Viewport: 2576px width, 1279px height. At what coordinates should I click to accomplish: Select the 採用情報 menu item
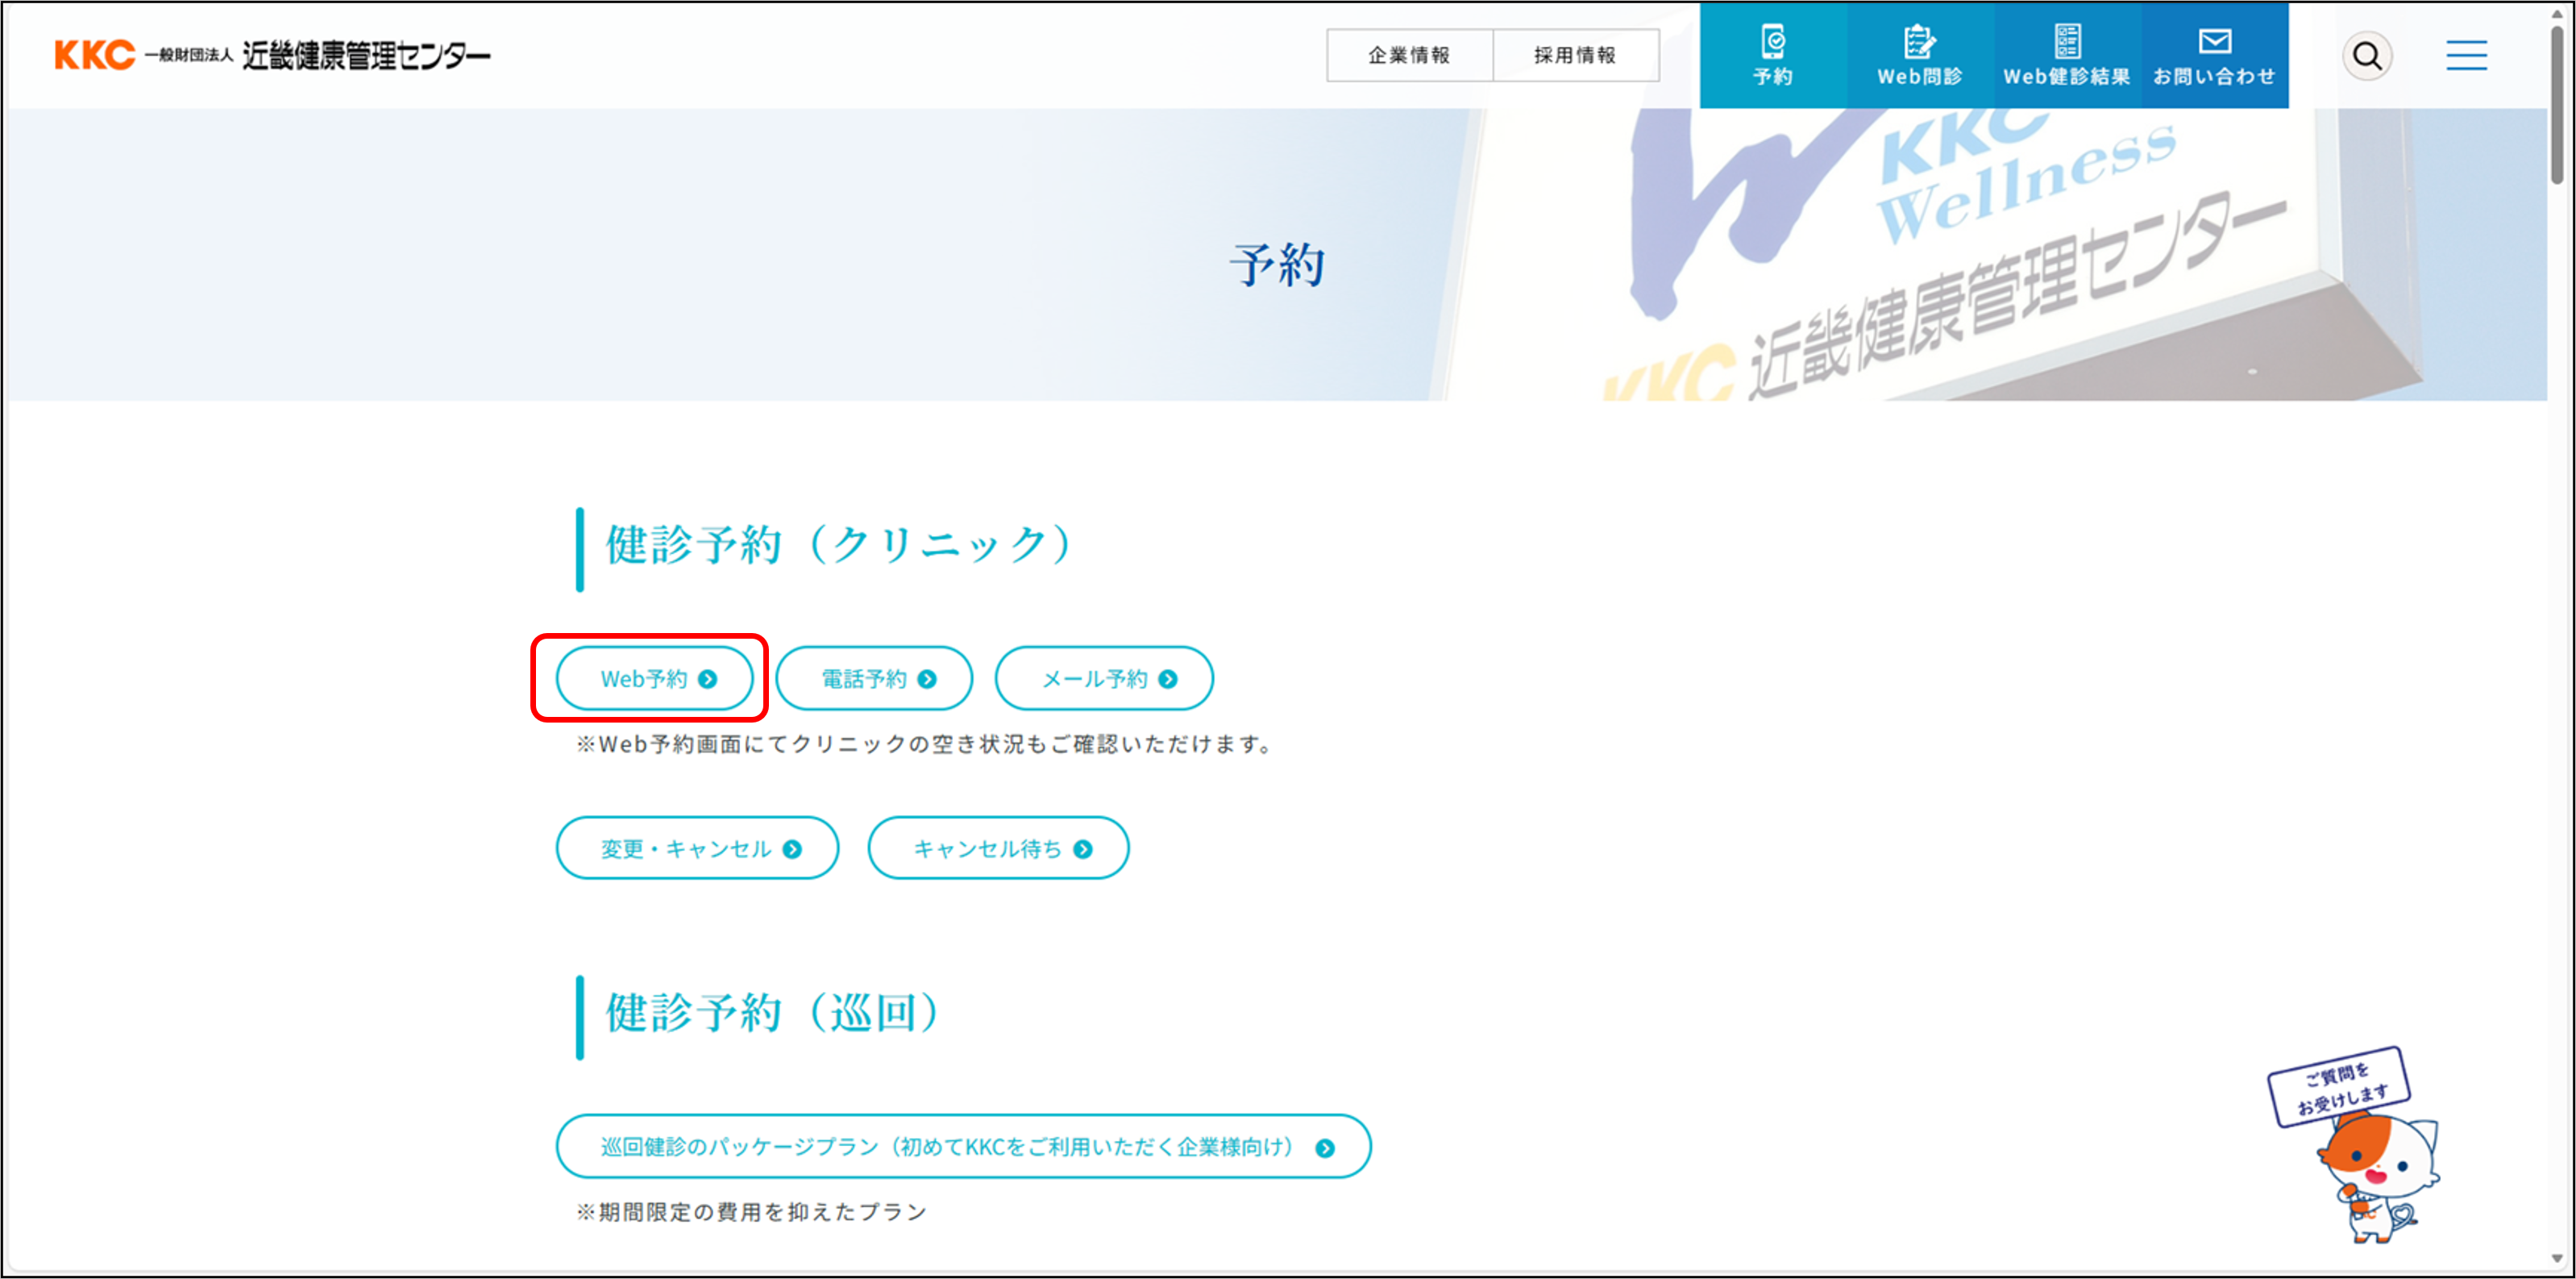[x=1575, y=55]
